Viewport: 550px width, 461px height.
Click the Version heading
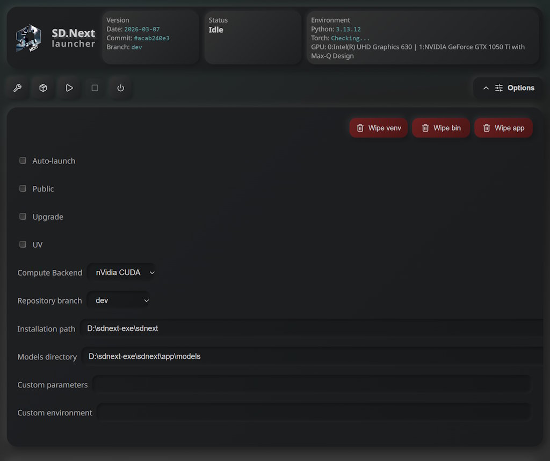click(x=118, y=20)
